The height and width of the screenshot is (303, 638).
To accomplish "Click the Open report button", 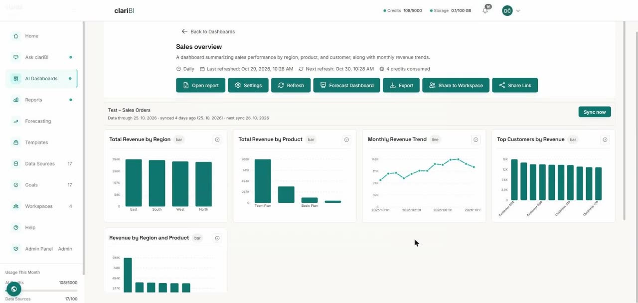I will (x=200, y=85).
